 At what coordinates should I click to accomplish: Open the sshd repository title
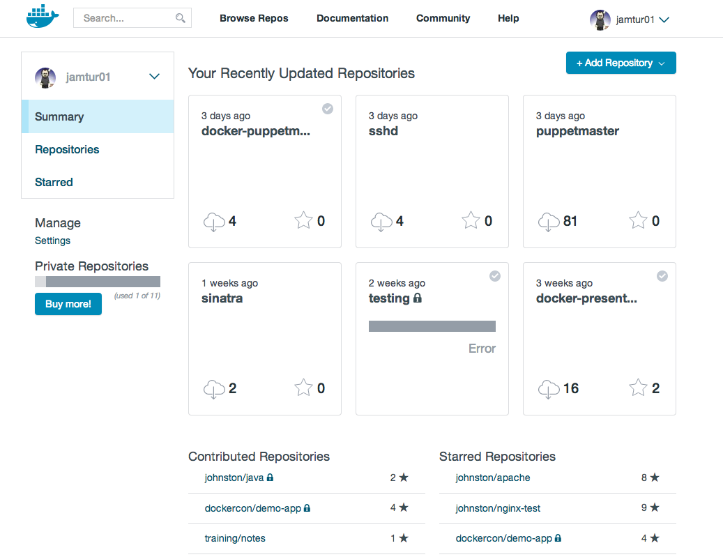(383, 132)
